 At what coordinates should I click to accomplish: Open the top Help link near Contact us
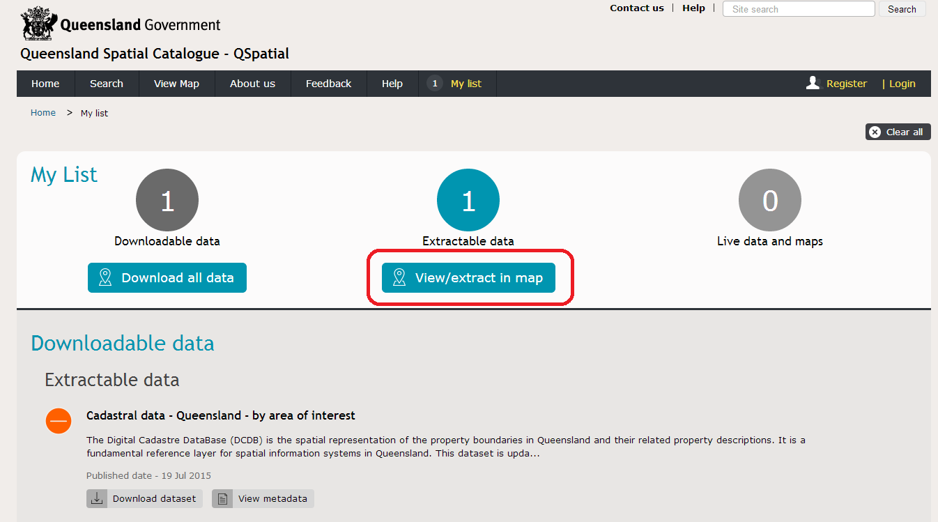pyautogui.click(x=693, y=8)
